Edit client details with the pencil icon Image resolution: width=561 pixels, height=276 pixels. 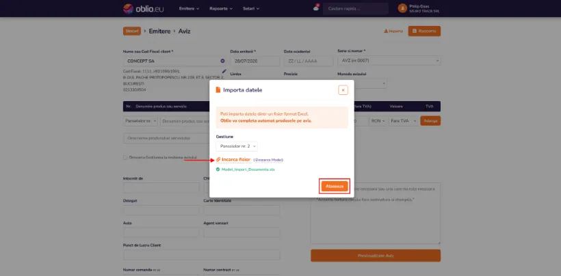click(224, 71)
